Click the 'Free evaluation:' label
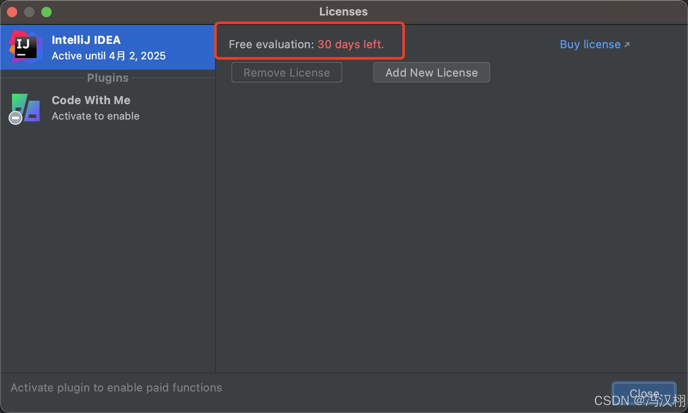 [x=271, y=44]
